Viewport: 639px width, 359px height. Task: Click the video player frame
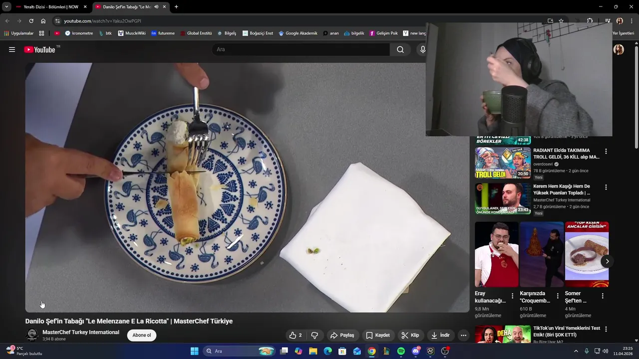[248, 187]
